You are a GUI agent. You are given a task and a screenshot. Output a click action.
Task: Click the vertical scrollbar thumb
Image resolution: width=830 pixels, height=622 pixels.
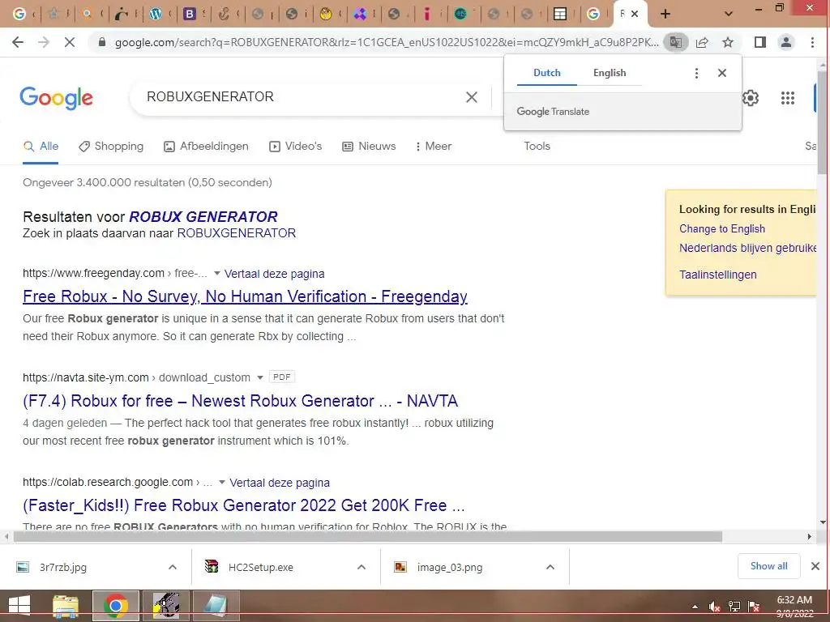coord(822,121)
